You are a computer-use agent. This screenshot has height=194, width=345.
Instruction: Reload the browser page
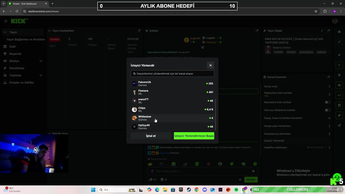click(17, 11)
